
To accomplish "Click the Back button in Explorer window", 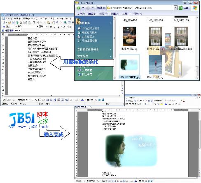I will (79, 8).
